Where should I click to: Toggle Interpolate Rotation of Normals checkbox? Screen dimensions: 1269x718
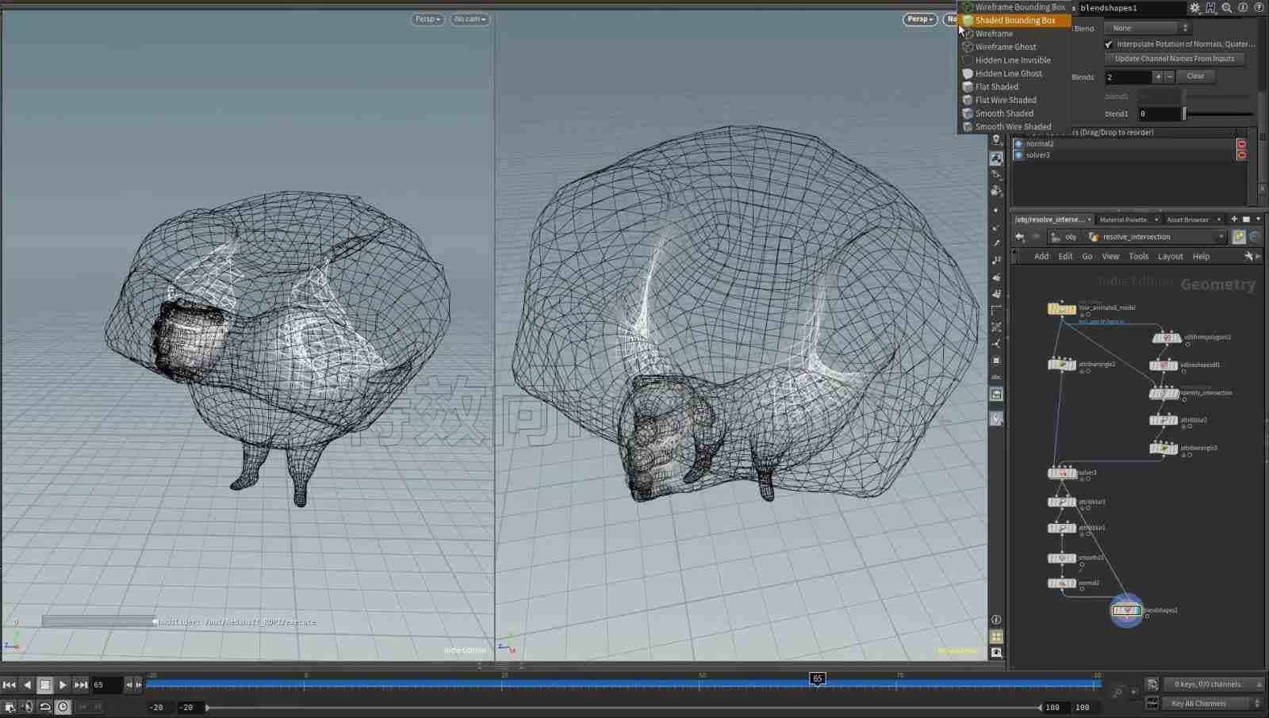(1109, 44)
